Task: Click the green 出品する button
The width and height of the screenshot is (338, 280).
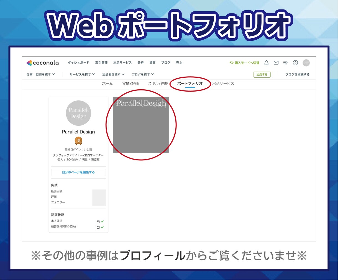Action: click(x=262, y=74)
